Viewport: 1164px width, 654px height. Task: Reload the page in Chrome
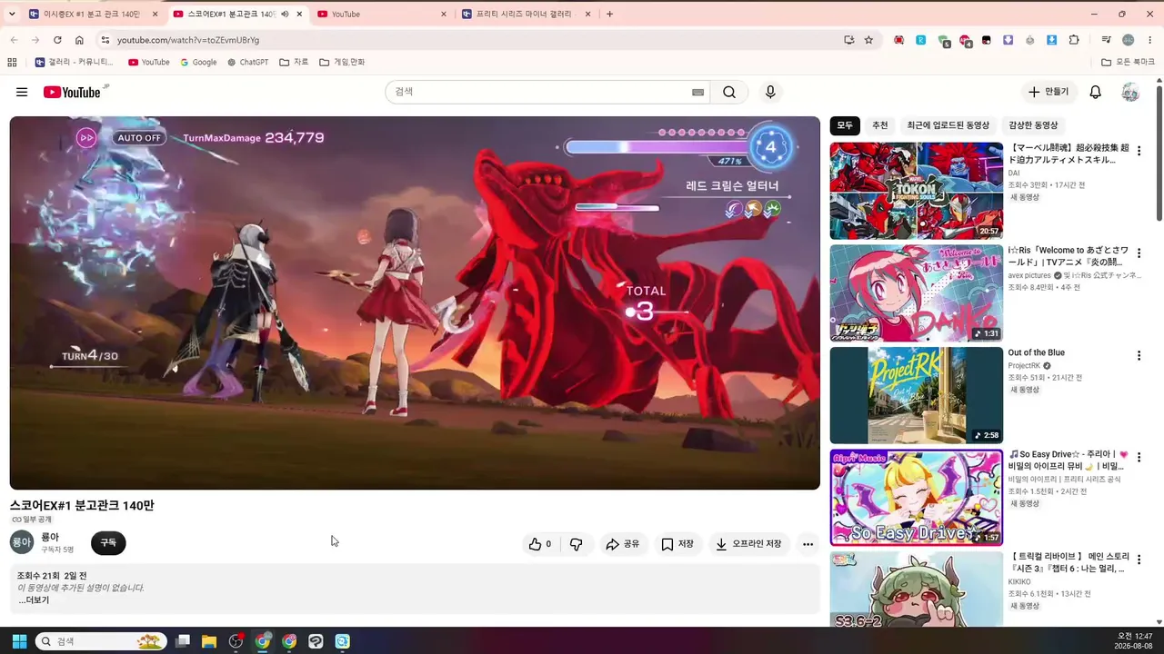pos(57,40)
